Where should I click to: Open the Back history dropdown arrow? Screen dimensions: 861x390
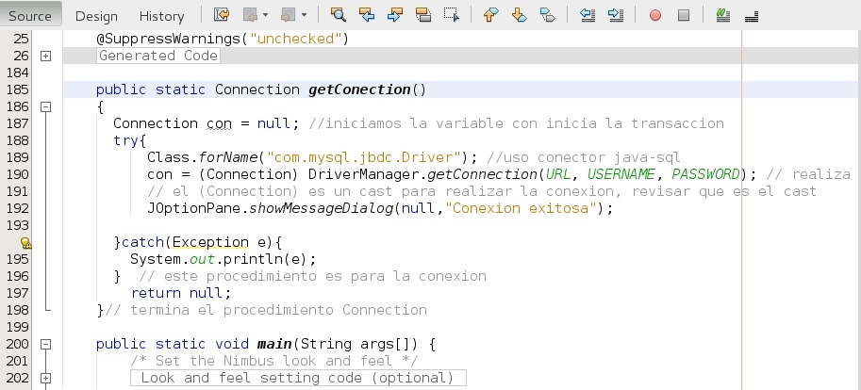coord(266,16)
